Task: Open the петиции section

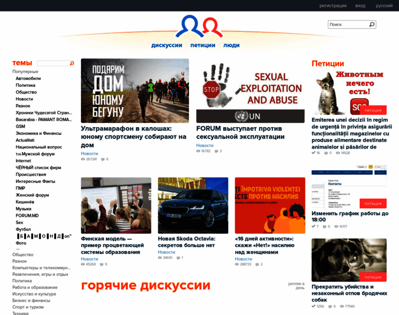Action: point(203,45)
